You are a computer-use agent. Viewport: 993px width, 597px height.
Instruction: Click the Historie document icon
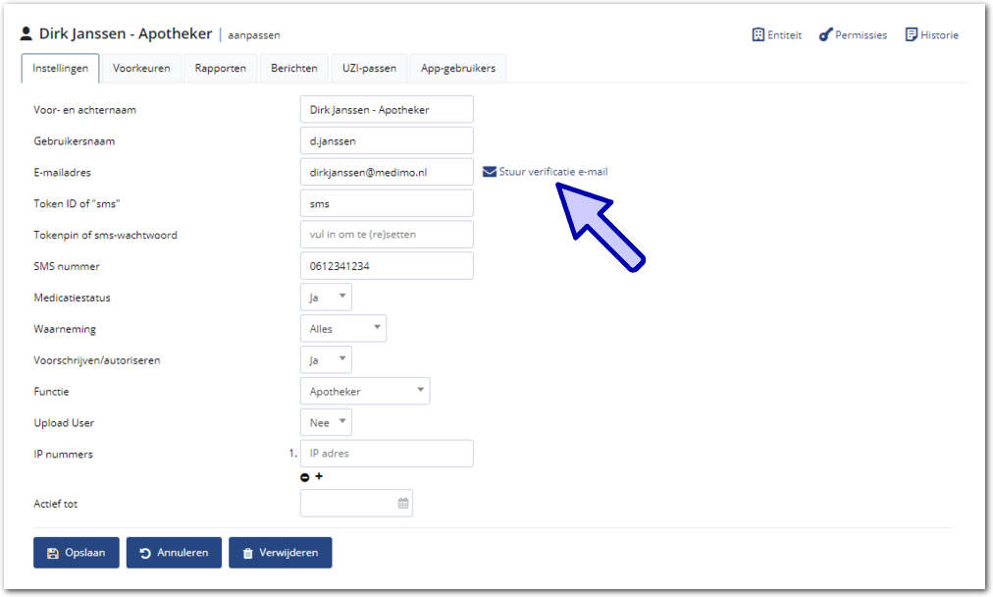click(x=911, y=34)
